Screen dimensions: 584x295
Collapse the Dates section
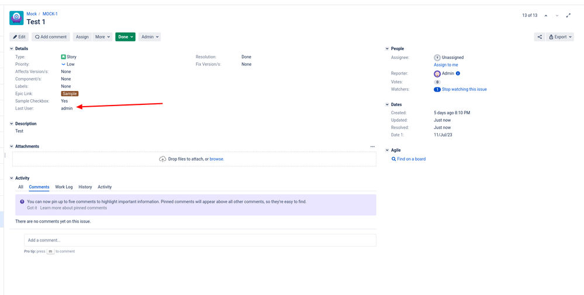388,105
